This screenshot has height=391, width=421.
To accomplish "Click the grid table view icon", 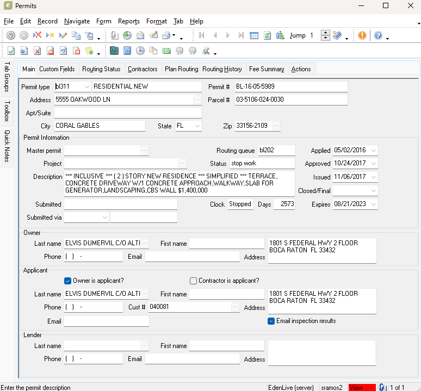I will coord(254,35).
